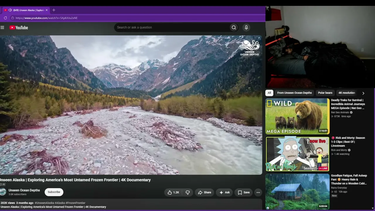Select the All filter chip
This screenshot has height=211, width=375.
(269, 93)
